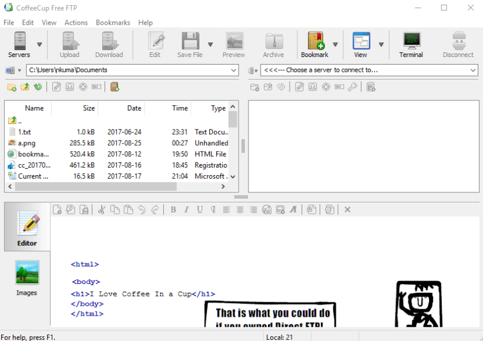Sort local files by Time column
The width and height of the screenshot is (483, 341).
point(168,108)
